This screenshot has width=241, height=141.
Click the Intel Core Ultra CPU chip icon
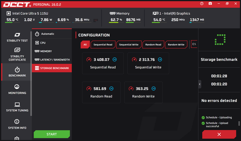click(9, 13)
